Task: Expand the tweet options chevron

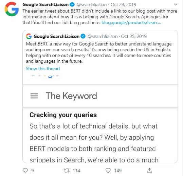Action: (x=176, y=4)
